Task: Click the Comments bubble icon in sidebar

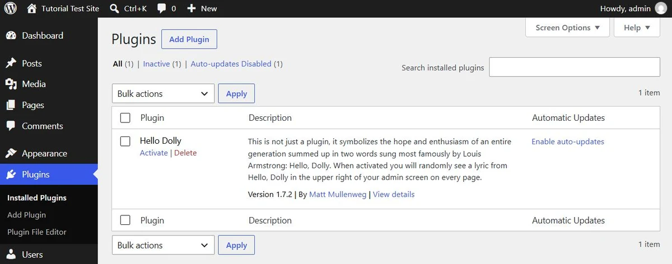Action: tap(11, 126)
